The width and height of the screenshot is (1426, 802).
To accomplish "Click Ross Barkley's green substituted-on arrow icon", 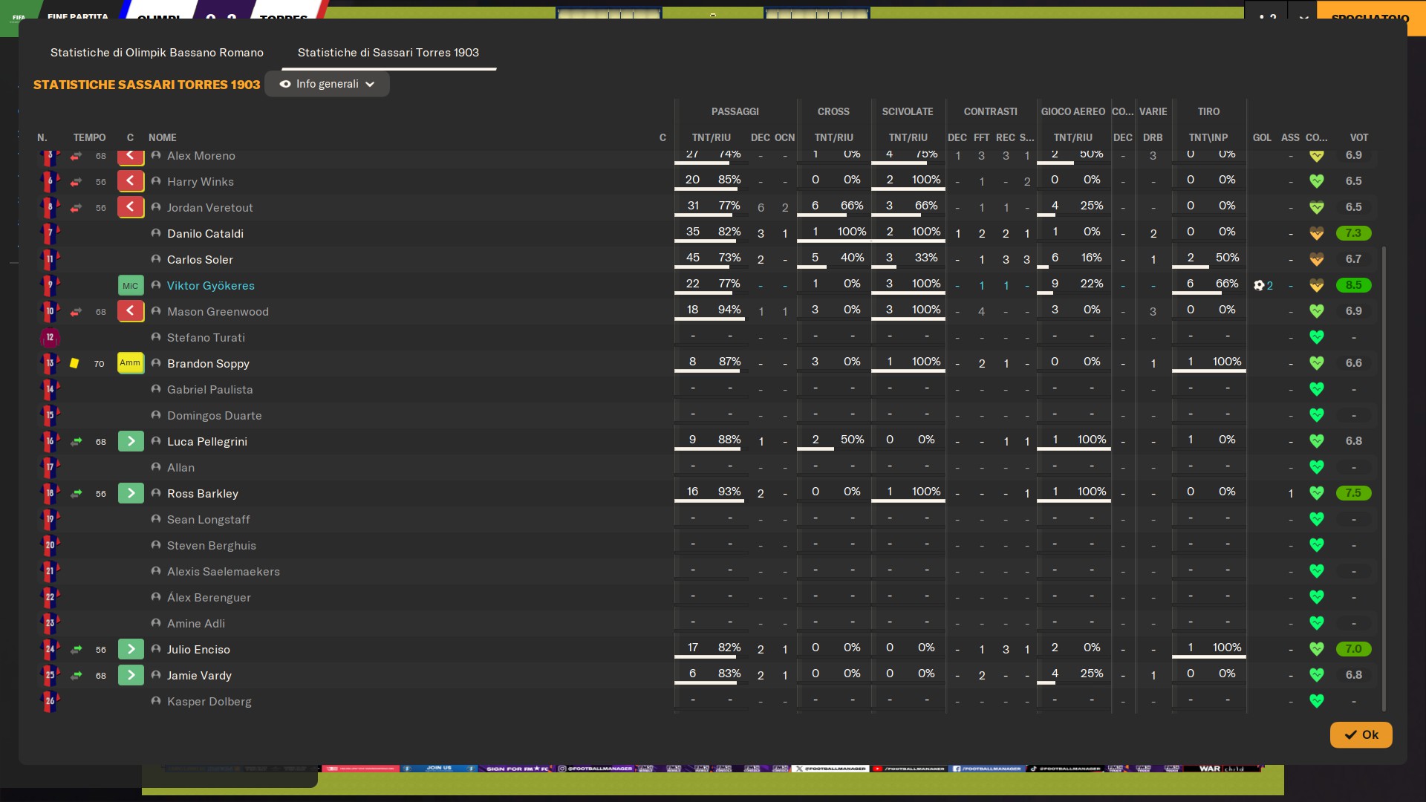I will click(76, 494).
